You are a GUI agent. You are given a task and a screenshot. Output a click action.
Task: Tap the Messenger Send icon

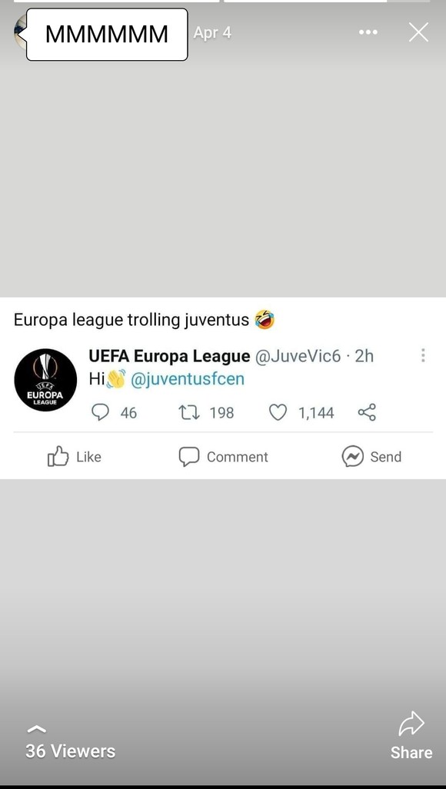(353, 456)
